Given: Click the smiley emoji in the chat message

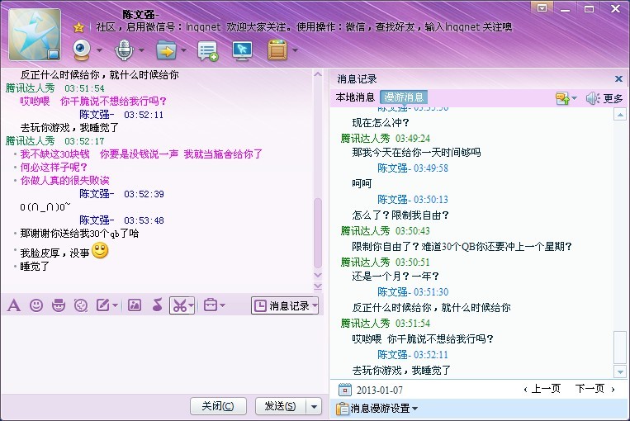Looking at the screenshot, I should (100, 251).
